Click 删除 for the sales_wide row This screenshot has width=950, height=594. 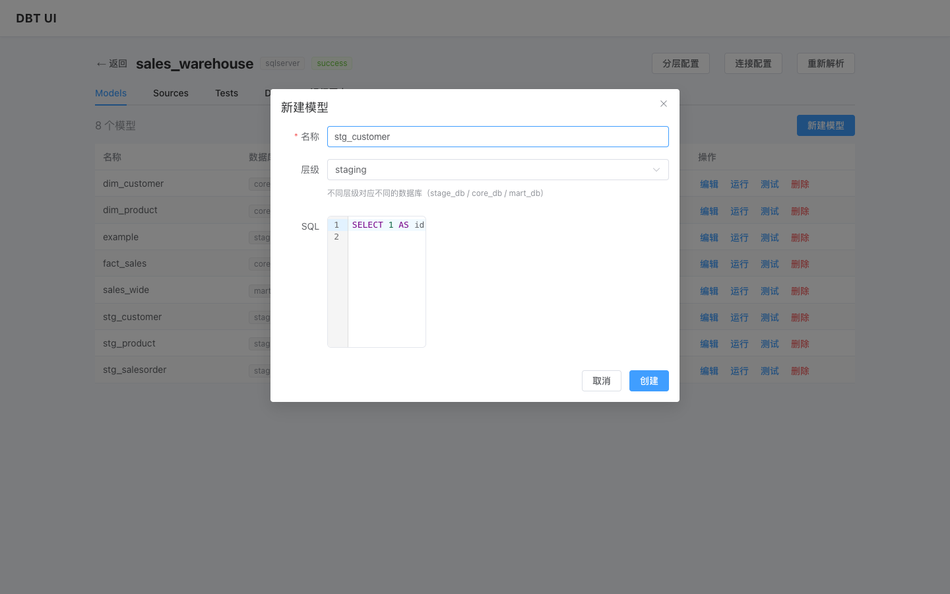800,291
